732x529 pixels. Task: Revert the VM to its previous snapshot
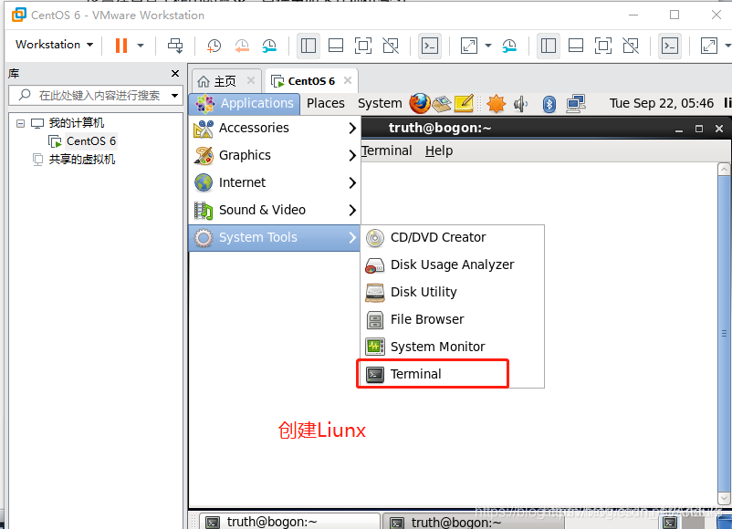point(242,46)
